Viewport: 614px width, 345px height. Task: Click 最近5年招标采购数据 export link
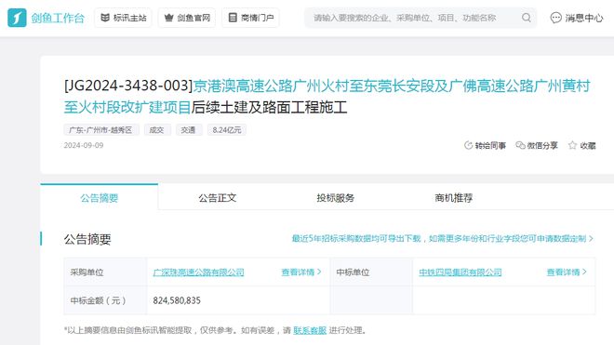tap(443, 238)
